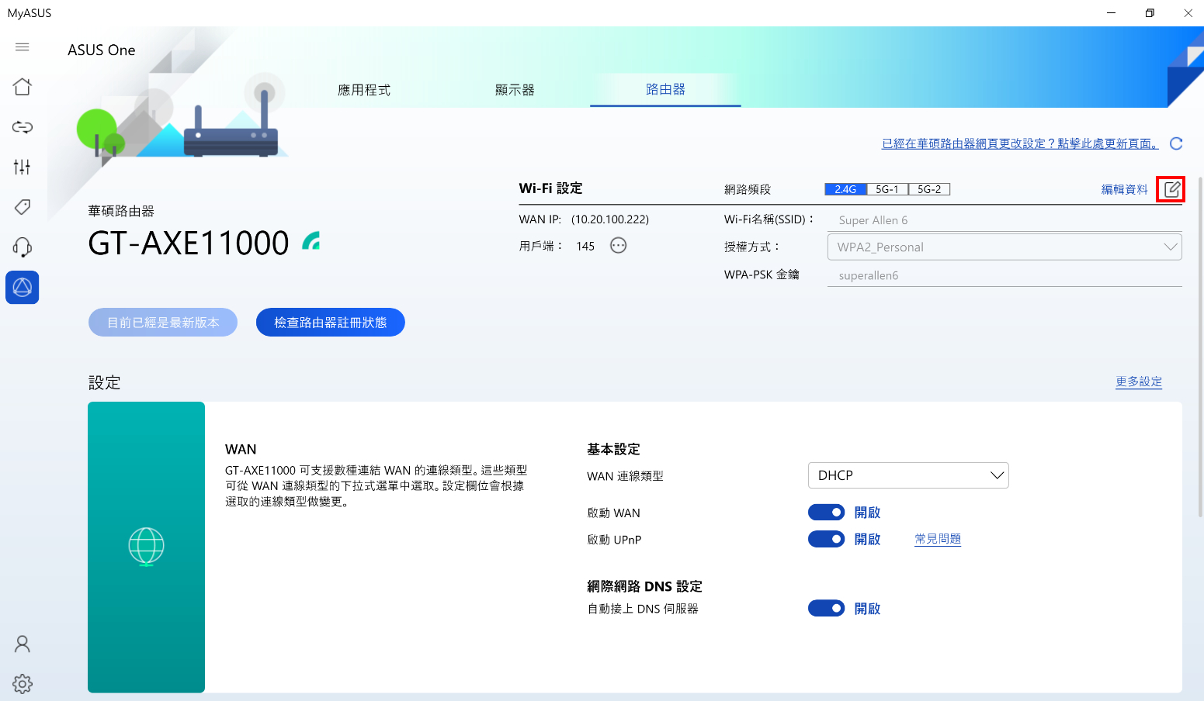The height and width of the screenshot is (701, 1204).
Task: Click the 網際網路 DNS 設定 heading
Action: [644, 586]
